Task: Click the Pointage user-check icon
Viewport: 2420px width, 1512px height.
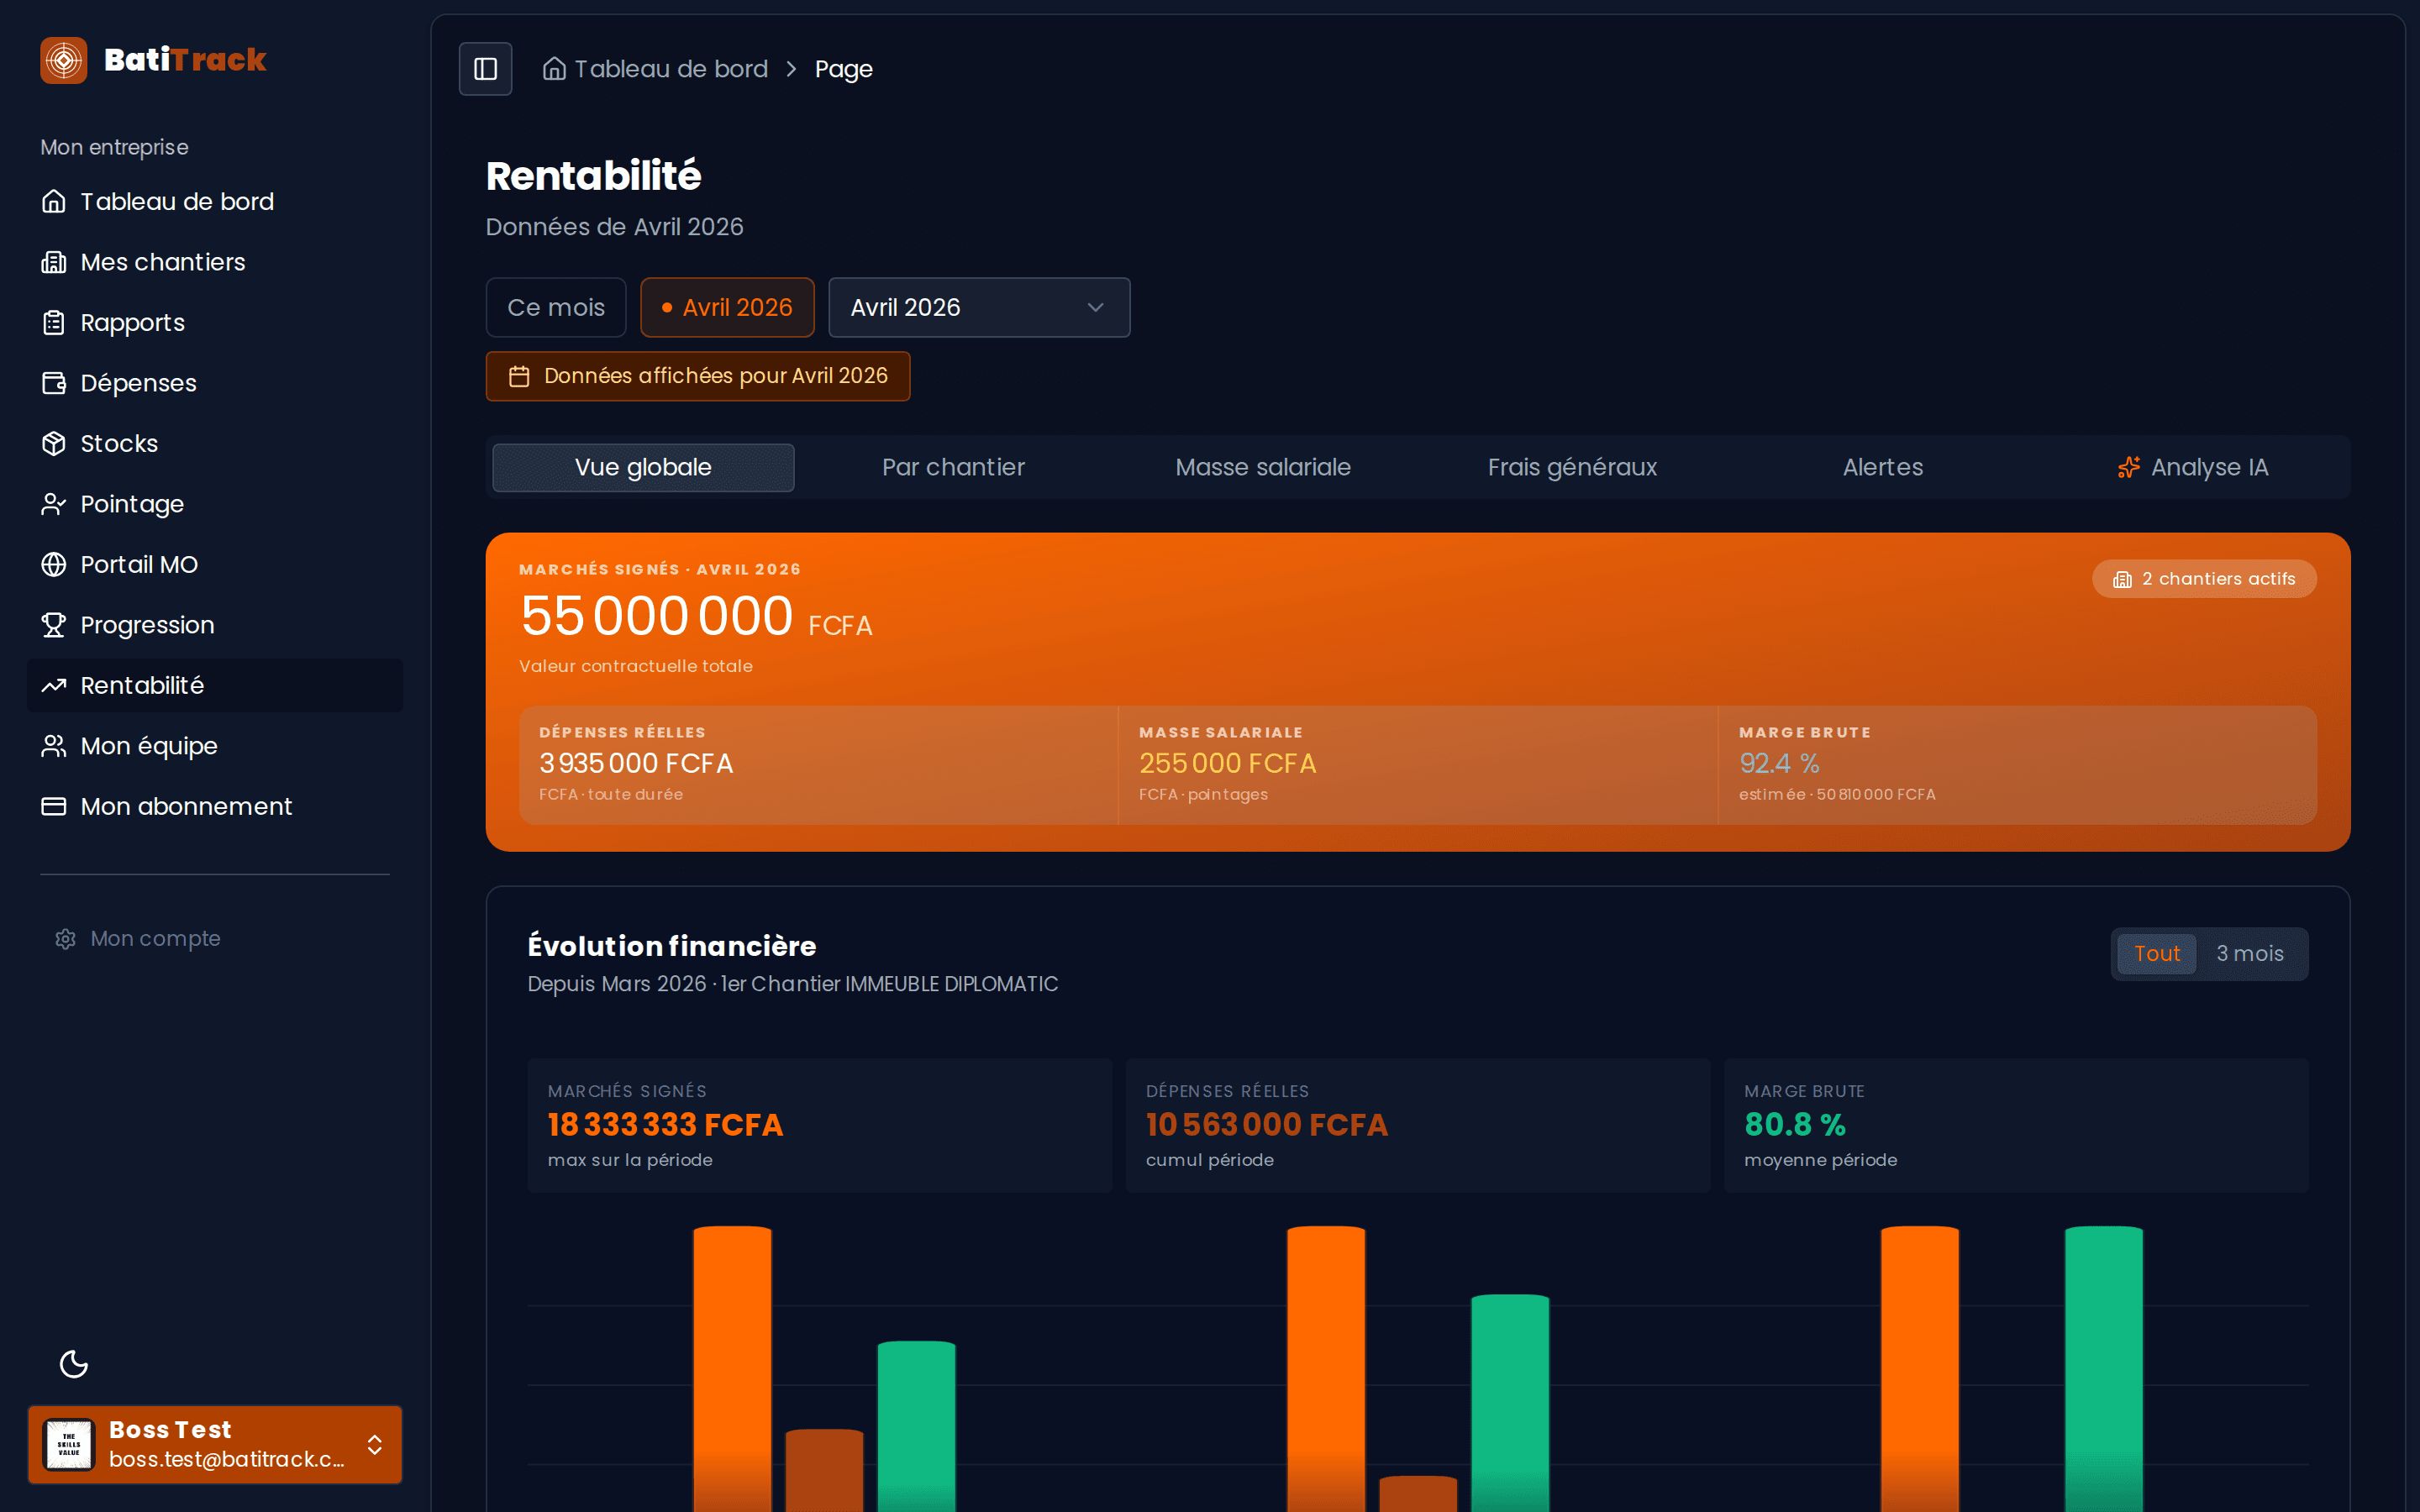Action: point(54,504)
